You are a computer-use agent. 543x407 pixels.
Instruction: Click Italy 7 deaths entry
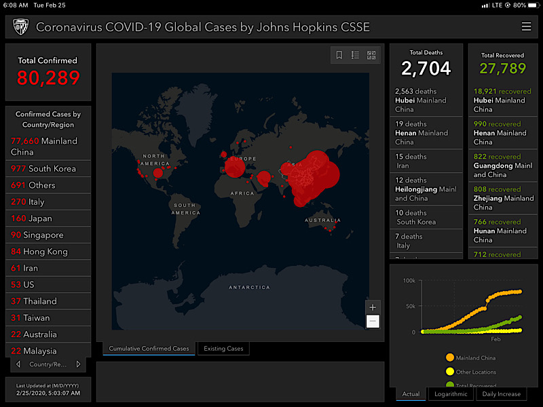pos(426,241)
